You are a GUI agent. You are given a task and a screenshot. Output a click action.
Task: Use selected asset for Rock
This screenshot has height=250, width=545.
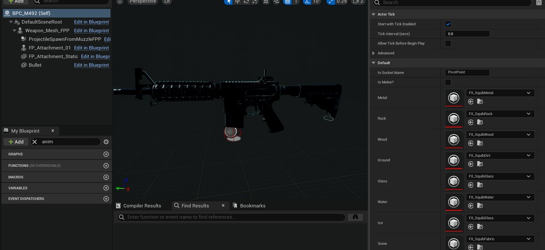point(471,123)
